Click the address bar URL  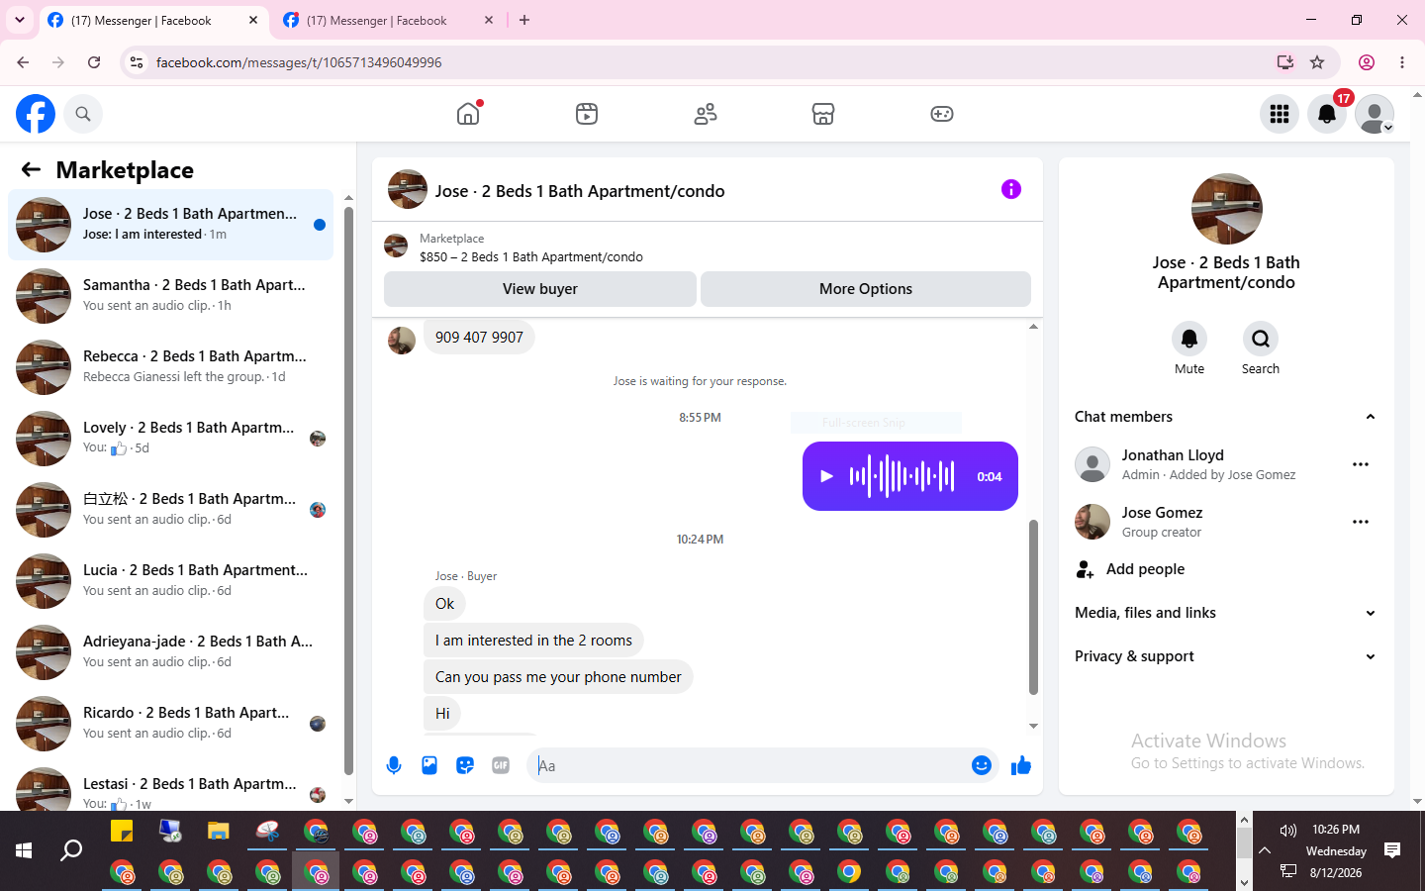tap(299, 62)
